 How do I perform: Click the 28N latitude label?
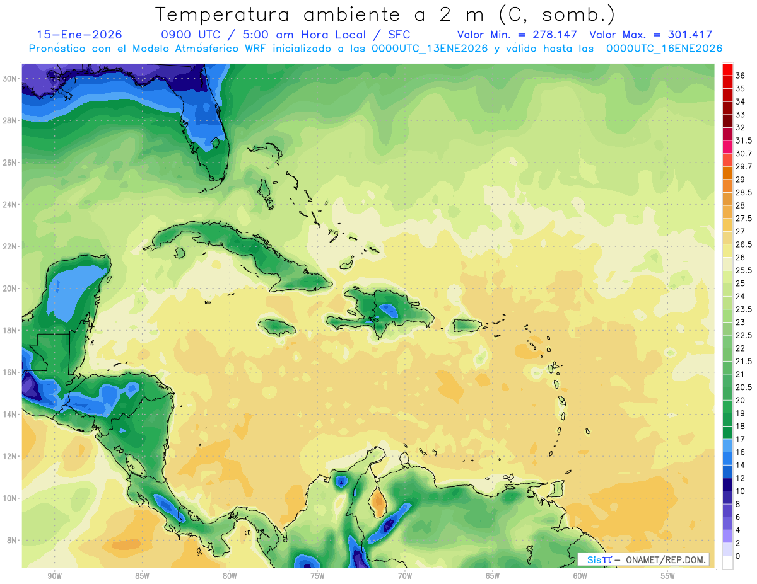point(9,120)
